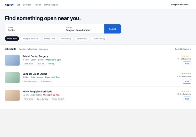Click By appointment tag
Image resolution: width=196 pixels, height=137 pixels.
coord(30,81)
